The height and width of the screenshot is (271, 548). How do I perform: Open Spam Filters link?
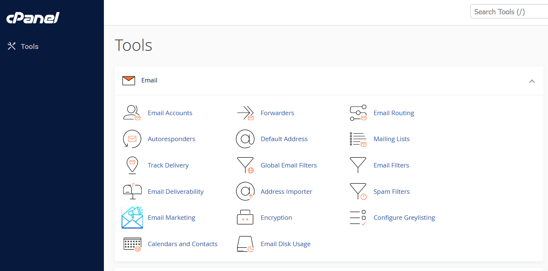point(391,192)
